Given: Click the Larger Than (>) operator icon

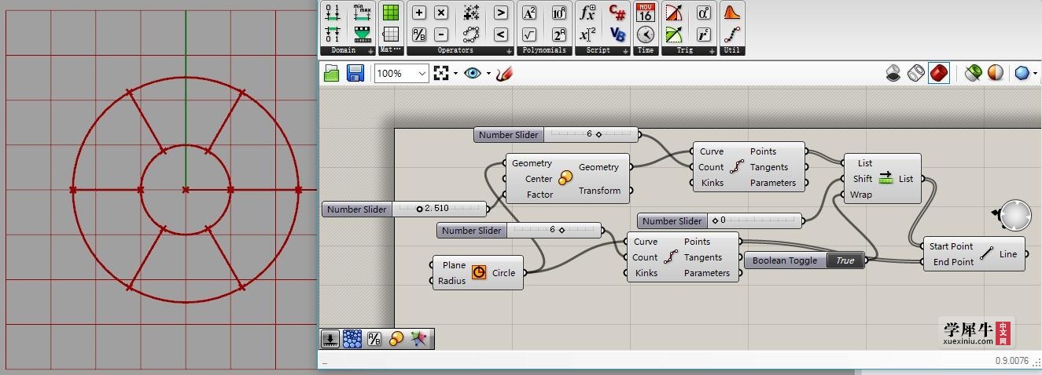Looking at the screenshot, I should pyautogui.click(x=501, y=13).
